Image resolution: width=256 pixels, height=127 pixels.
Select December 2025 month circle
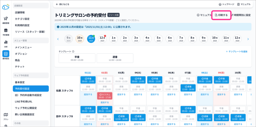[102, 39]
